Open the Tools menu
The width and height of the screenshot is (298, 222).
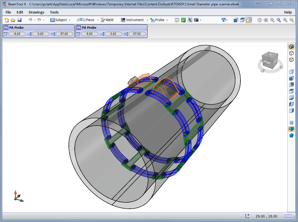pos(54,12)
